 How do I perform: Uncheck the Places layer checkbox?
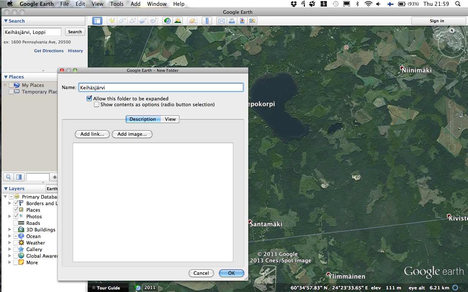(x=16, y=210)
